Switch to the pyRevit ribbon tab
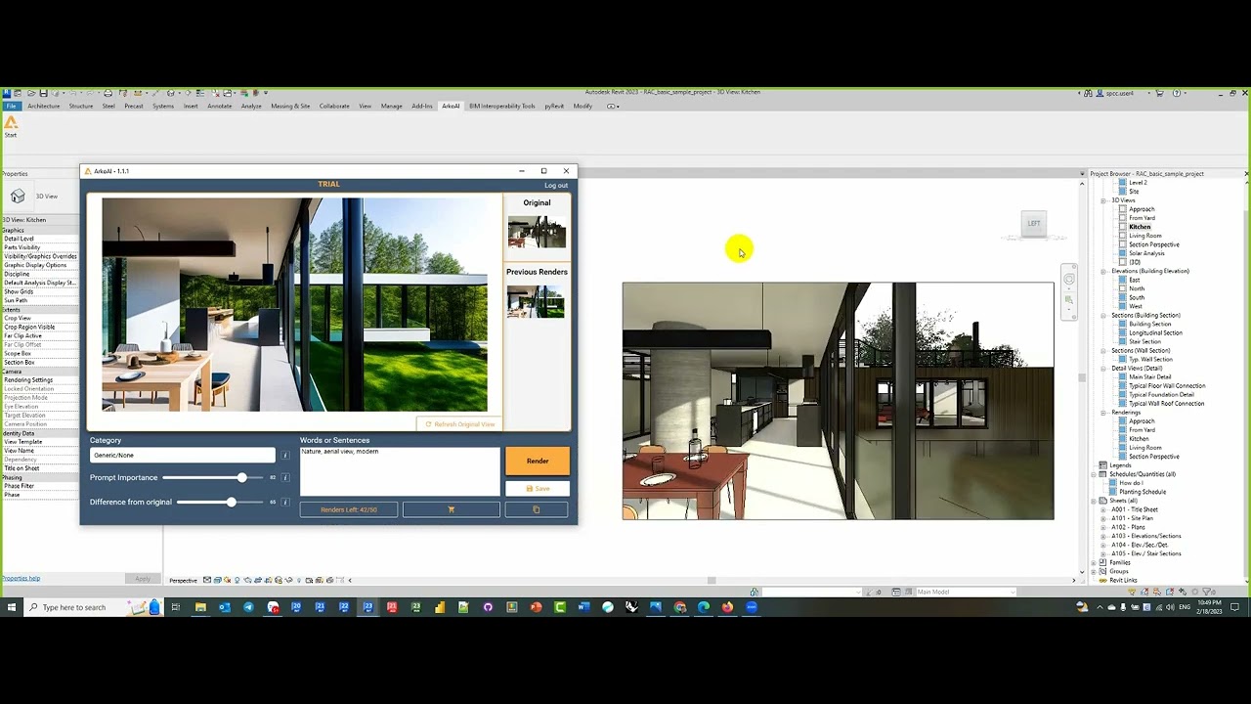This screenshot has height=704, width=1251. 554,106
